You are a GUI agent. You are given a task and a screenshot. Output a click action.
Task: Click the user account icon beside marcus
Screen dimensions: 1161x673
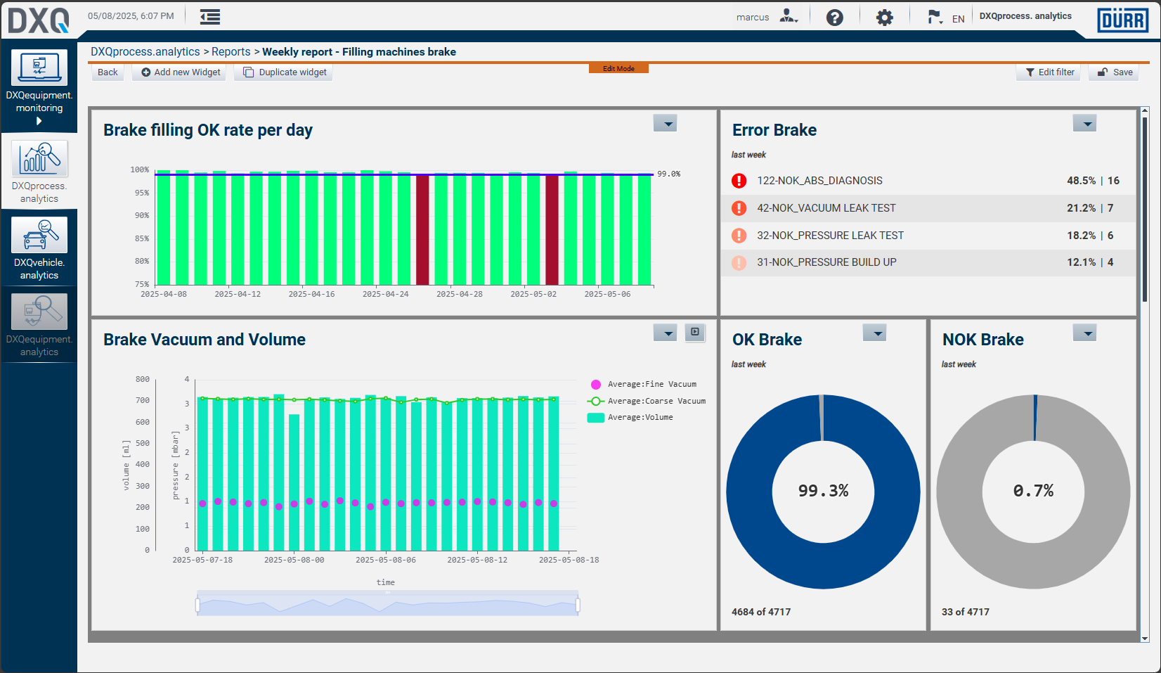pyautogui.click(x=789, y=17)
